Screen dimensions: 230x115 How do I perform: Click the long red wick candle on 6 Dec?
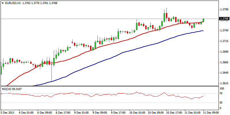pos(52,71)
